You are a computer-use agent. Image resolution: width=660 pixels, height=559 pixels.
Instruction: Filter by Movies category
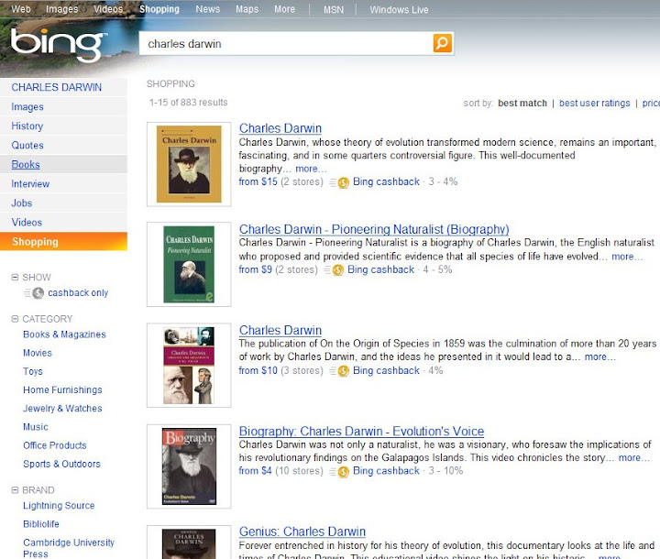point(38,353)
